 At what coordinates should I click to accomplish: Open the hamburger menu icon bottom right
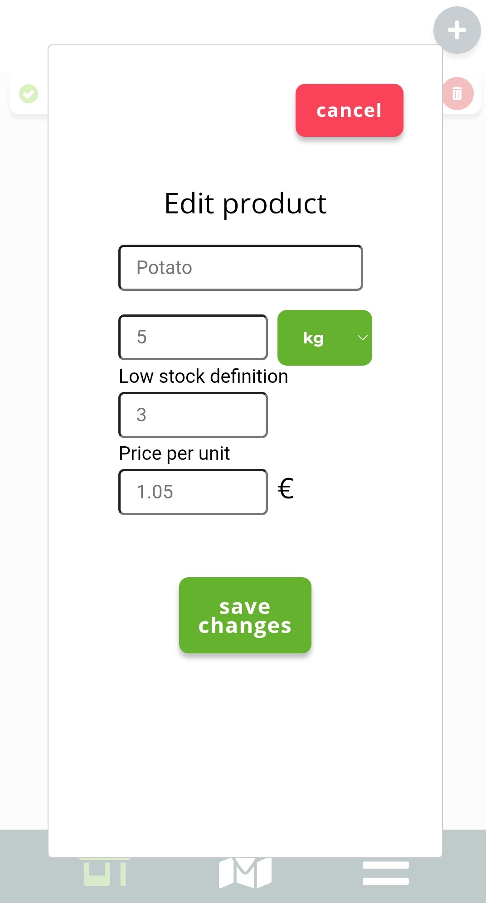coord(386,872)
